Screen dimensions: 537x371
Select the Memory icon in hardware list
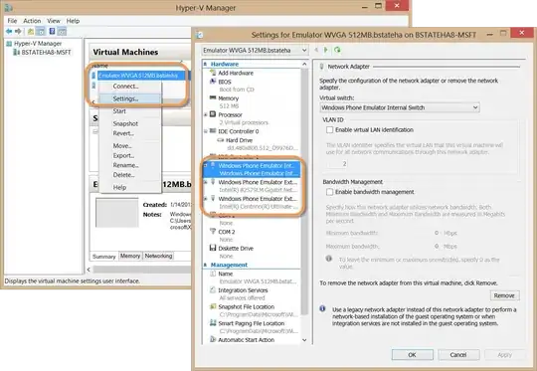tap(213, 98)
